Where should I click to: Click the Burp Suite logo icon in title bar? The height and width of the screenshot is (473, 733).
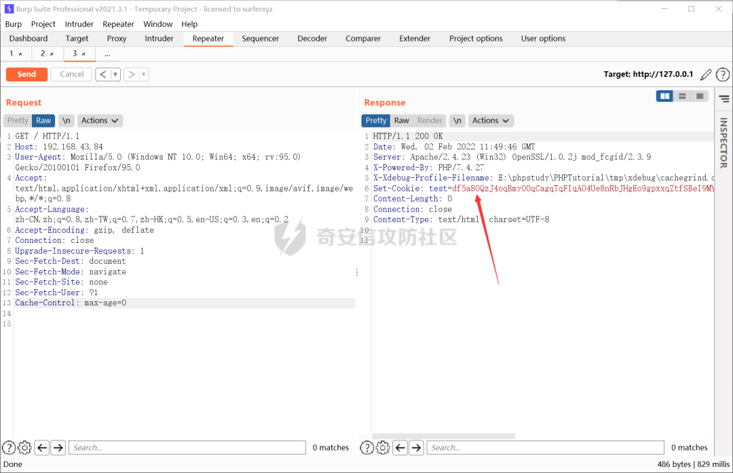point(9,9)
